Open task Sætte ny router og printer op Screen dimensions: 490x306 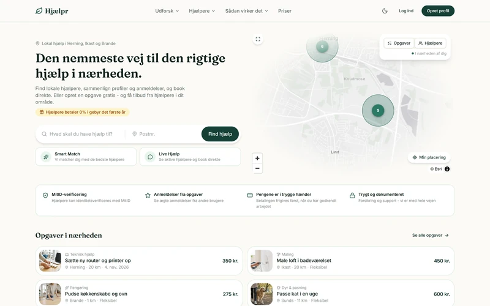point(139,261)
